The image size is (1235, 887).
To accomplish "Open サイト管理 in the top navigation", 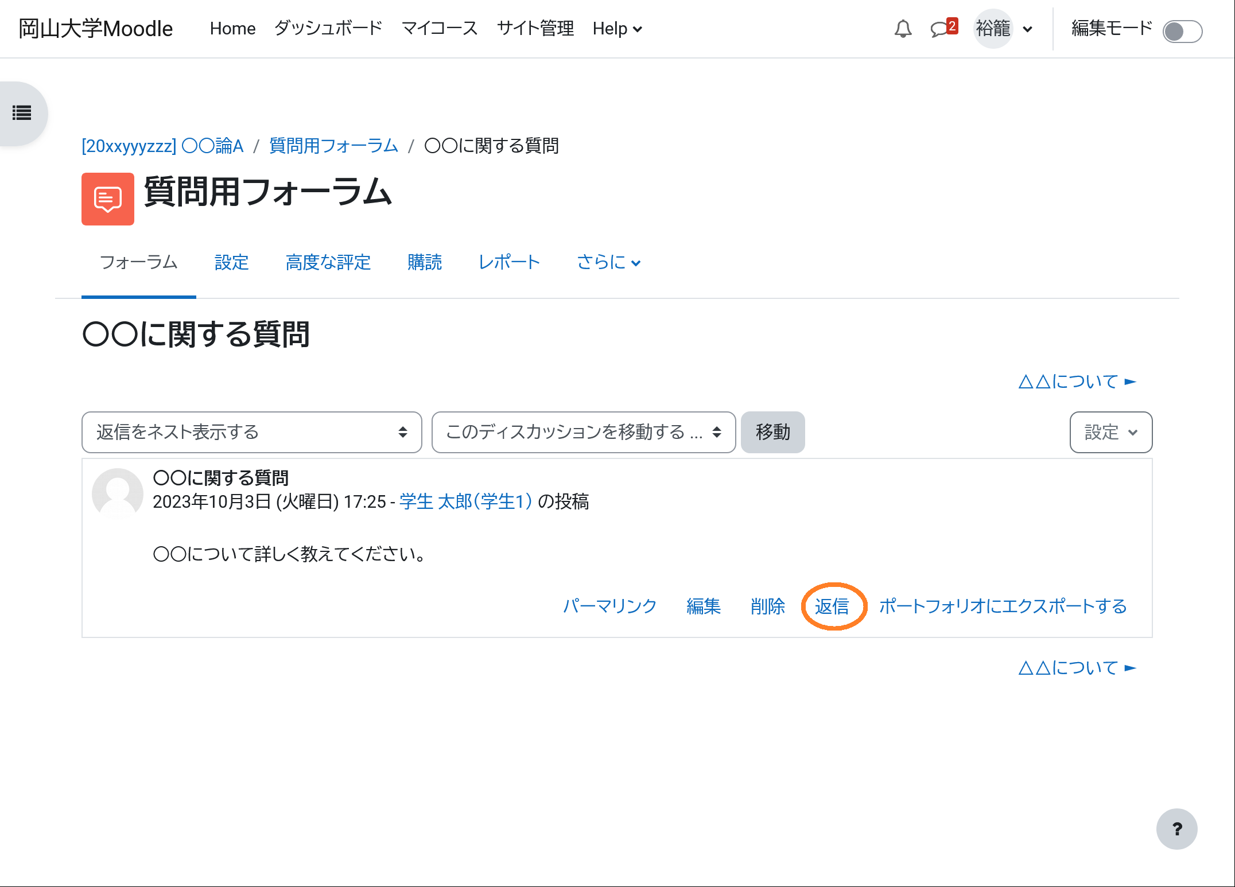I will tap(535, 29).
